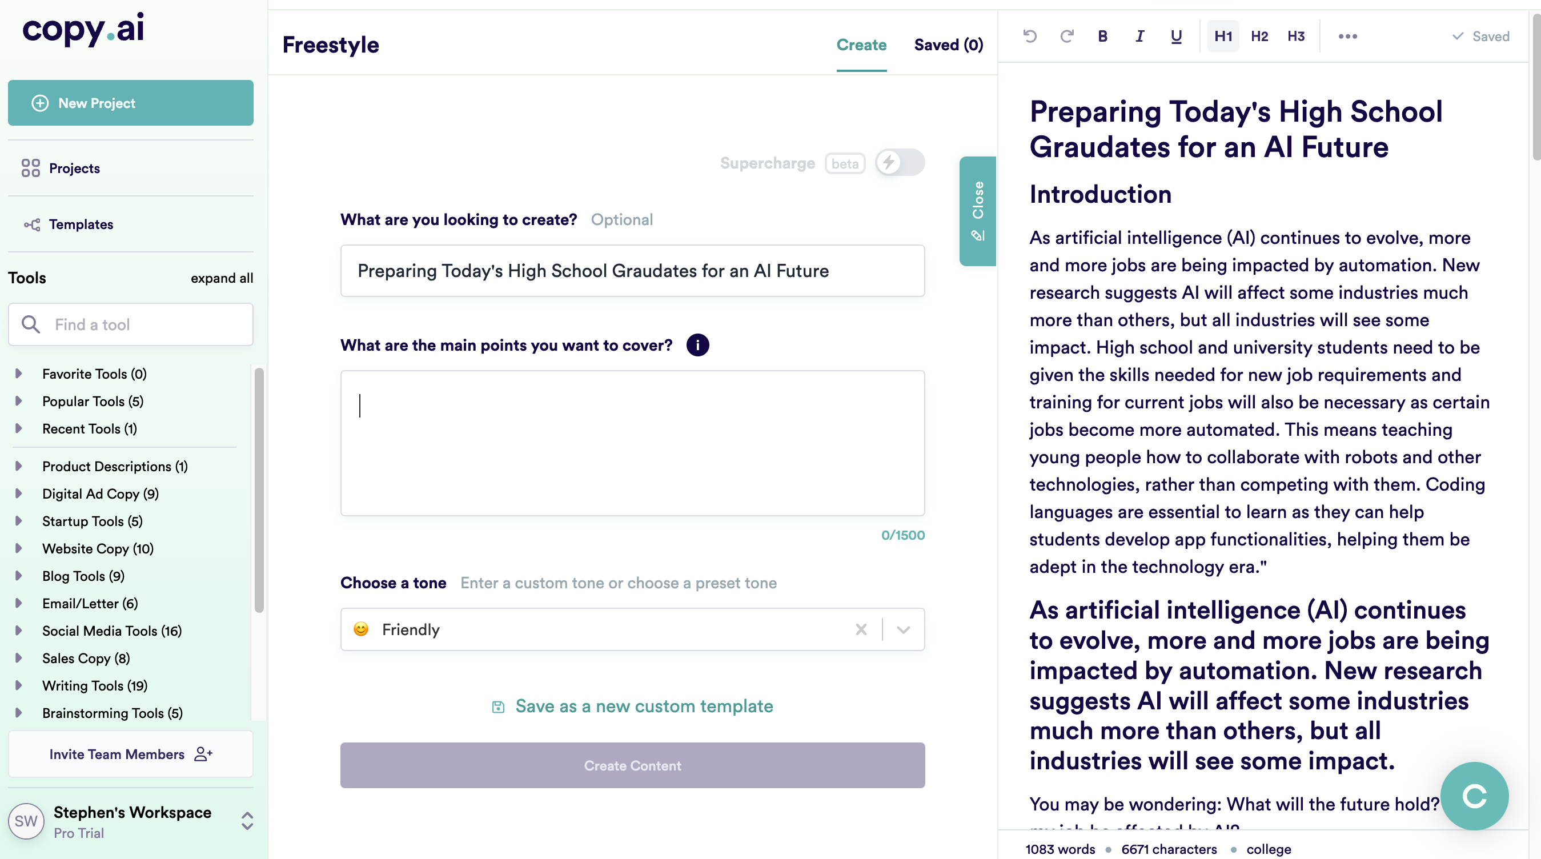Open the three-dots more options menu
This screenshot has height=859, width=1541.
(1347, 37)
